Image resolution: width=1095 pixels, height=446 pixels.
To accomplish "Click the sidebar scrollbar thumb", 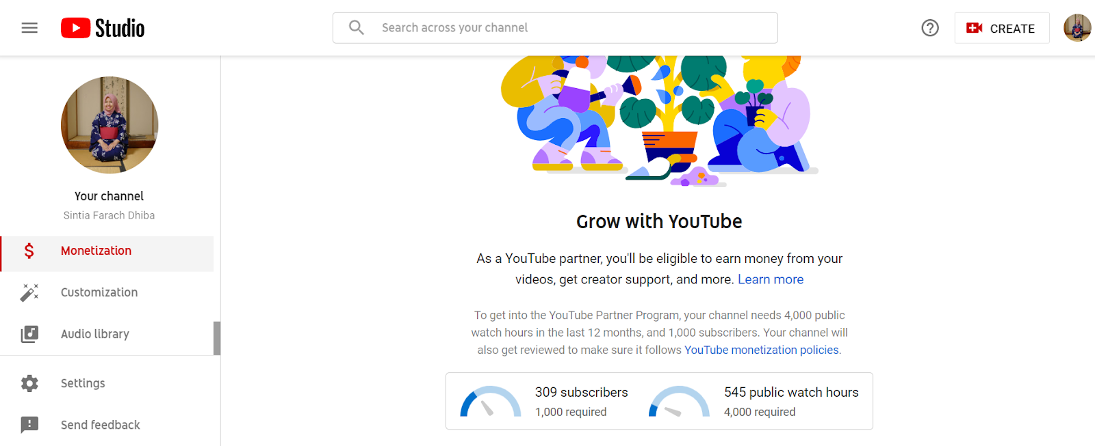I will [x=217, y=338].
